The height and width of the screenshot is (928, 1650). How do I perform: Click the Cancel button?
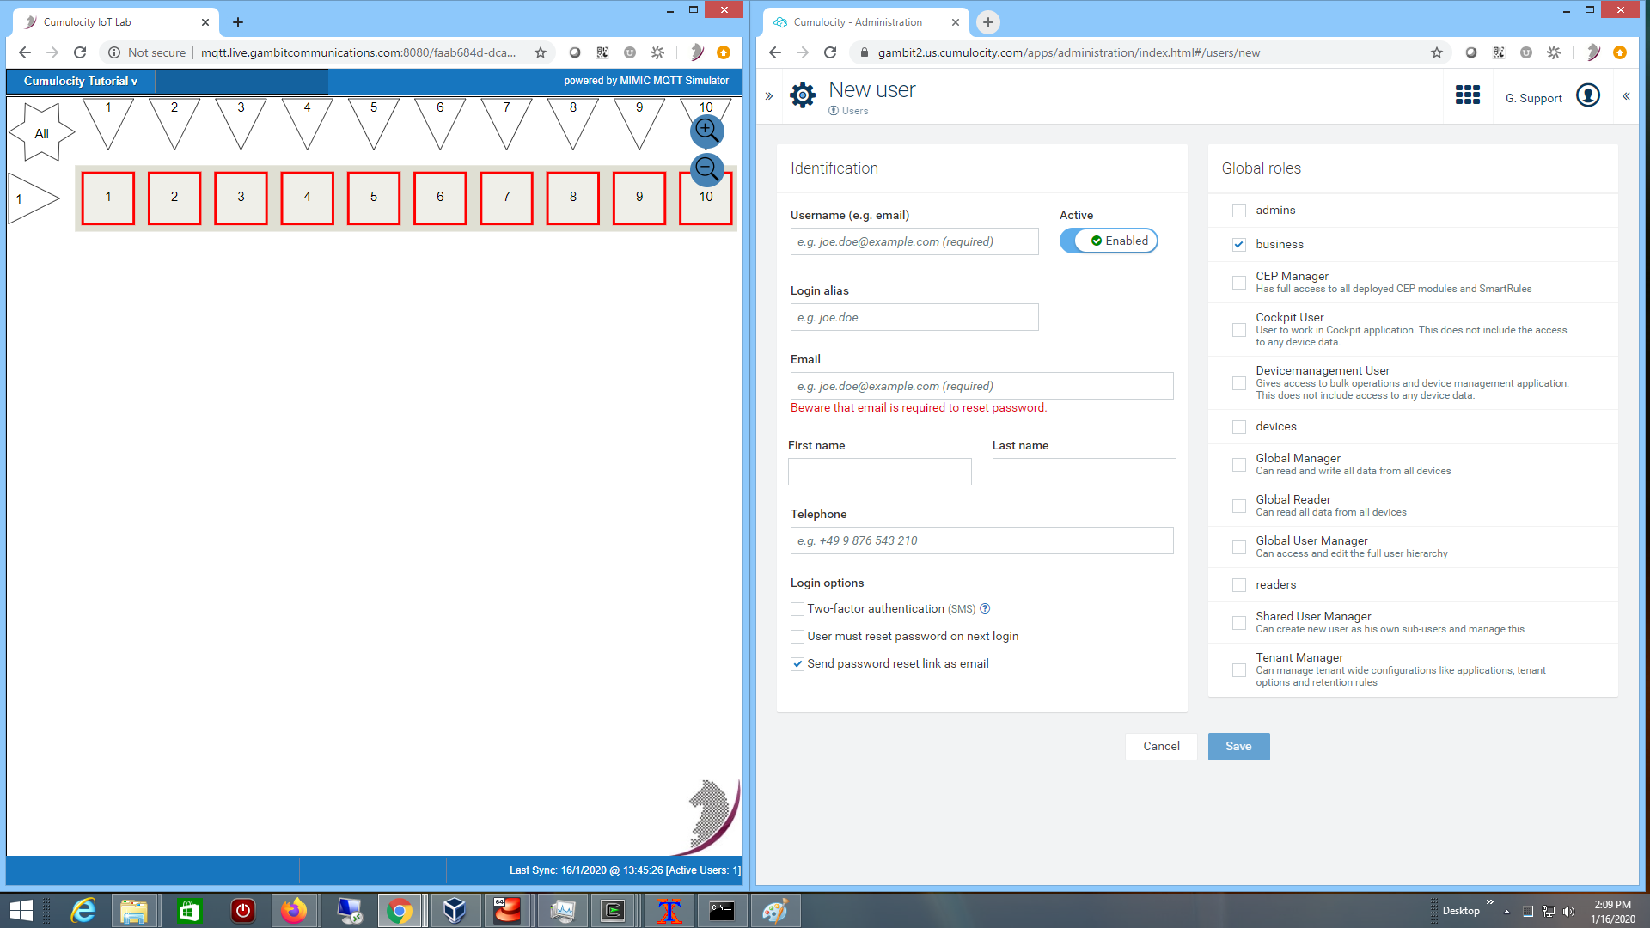pos(1161,747)
